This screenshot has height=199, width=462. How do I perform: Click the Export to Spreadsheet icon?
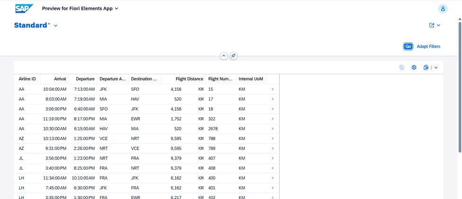426,68
